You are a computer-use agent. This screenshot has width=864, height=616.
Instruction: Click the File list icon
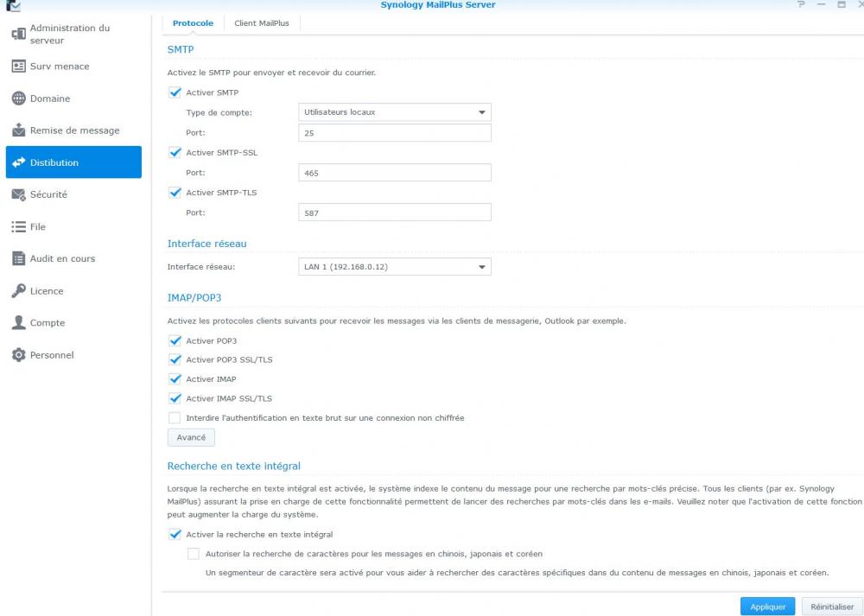coord(19,226)
